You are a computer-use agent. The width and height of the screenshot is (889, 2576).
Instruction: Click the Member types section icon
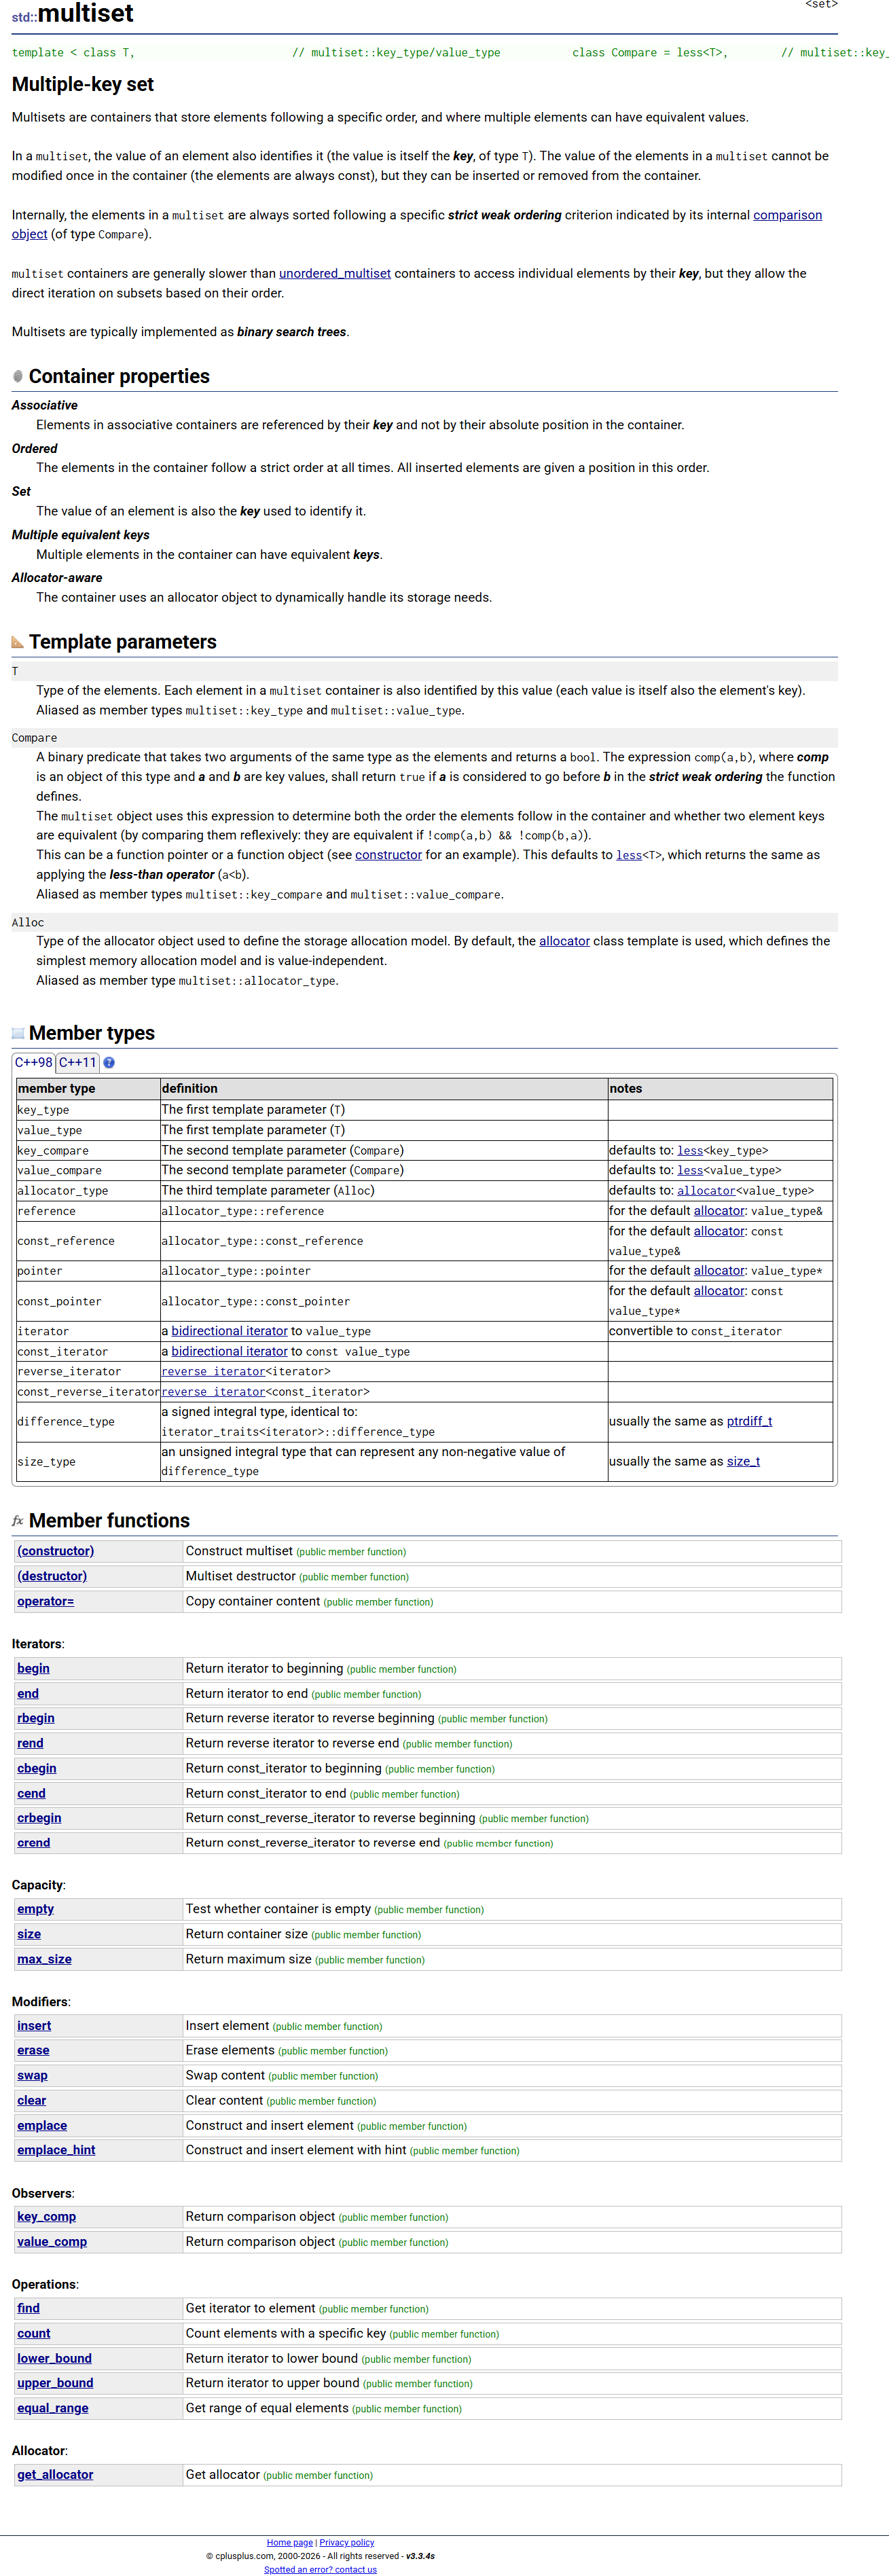[x=18, y=1033]
